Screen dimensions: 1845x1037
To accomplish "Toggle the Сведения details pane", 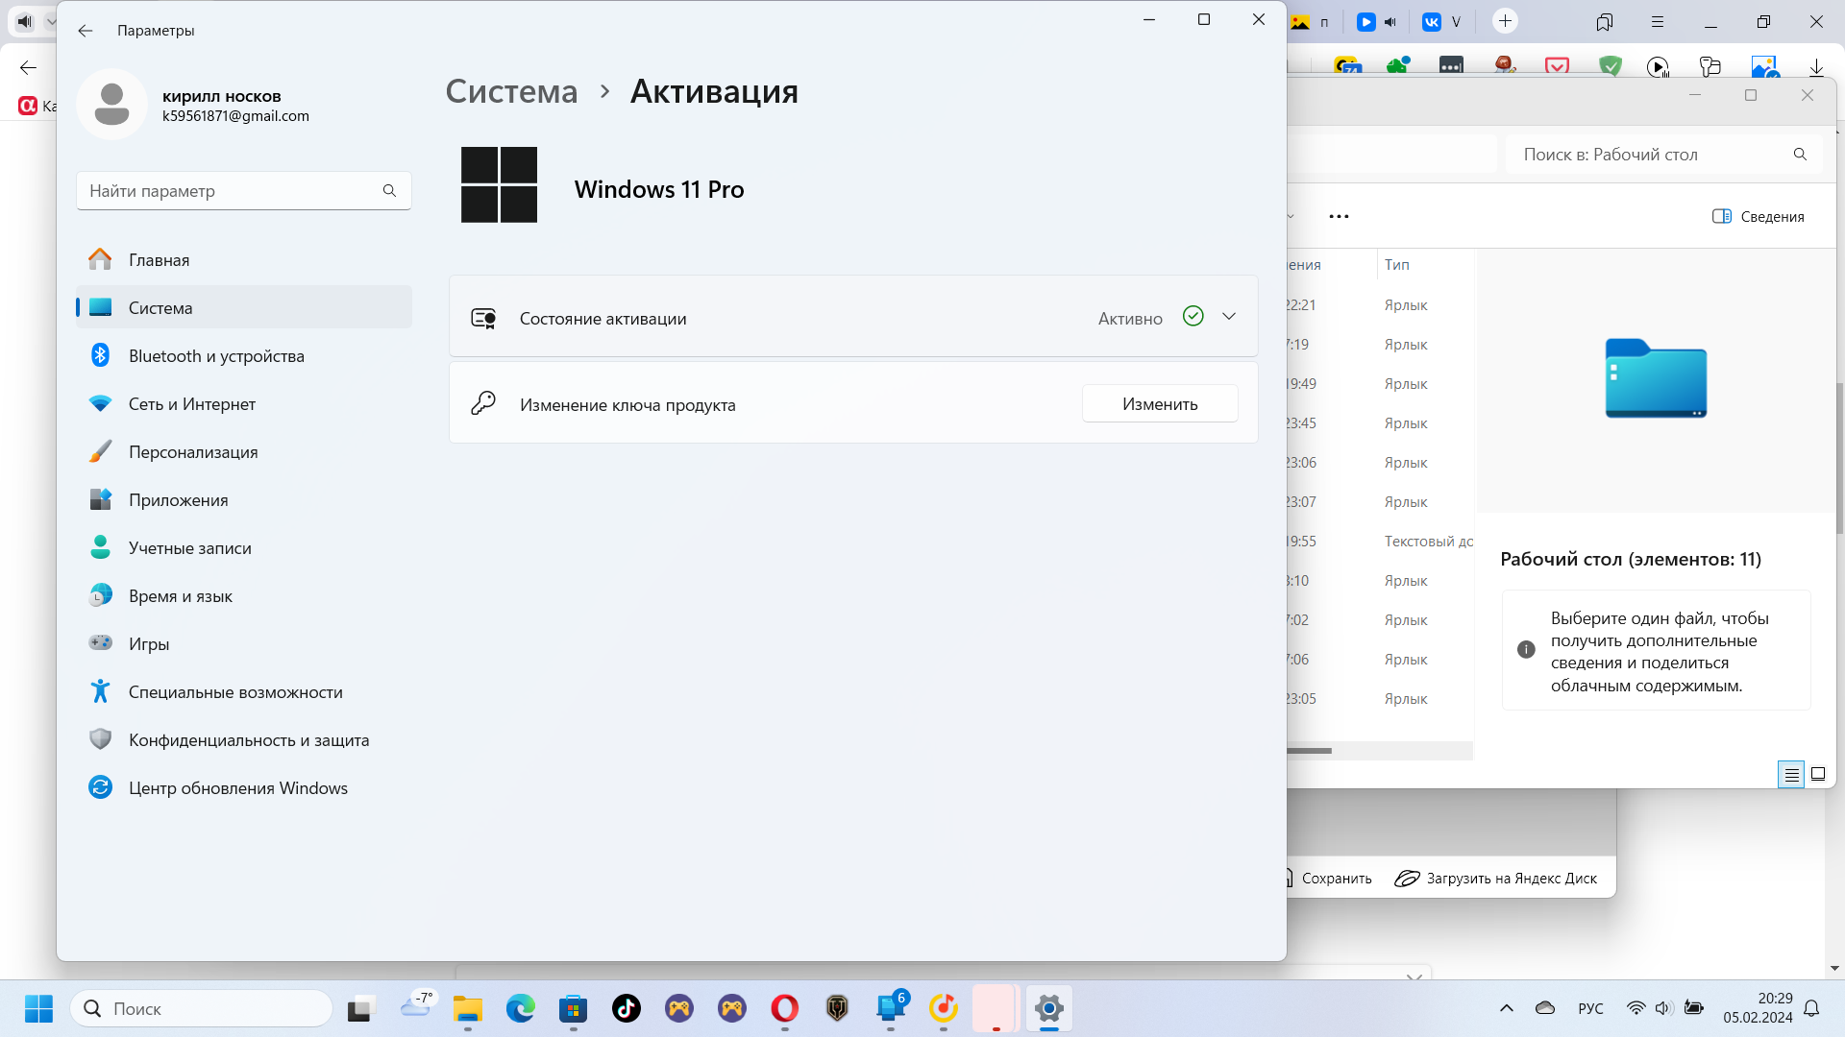I will (1758, 217).
